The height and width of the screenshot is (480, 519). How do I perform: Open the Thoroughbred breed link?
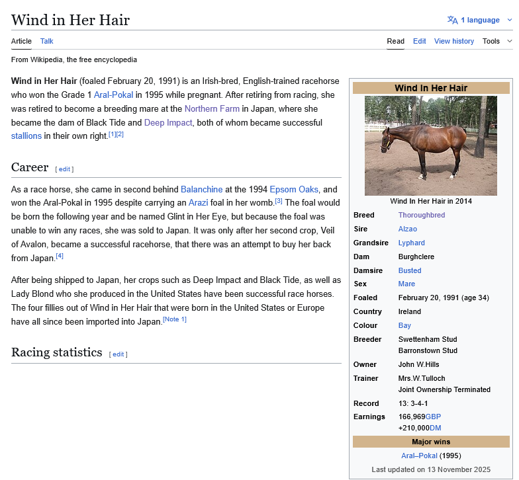tap(421, 215)
